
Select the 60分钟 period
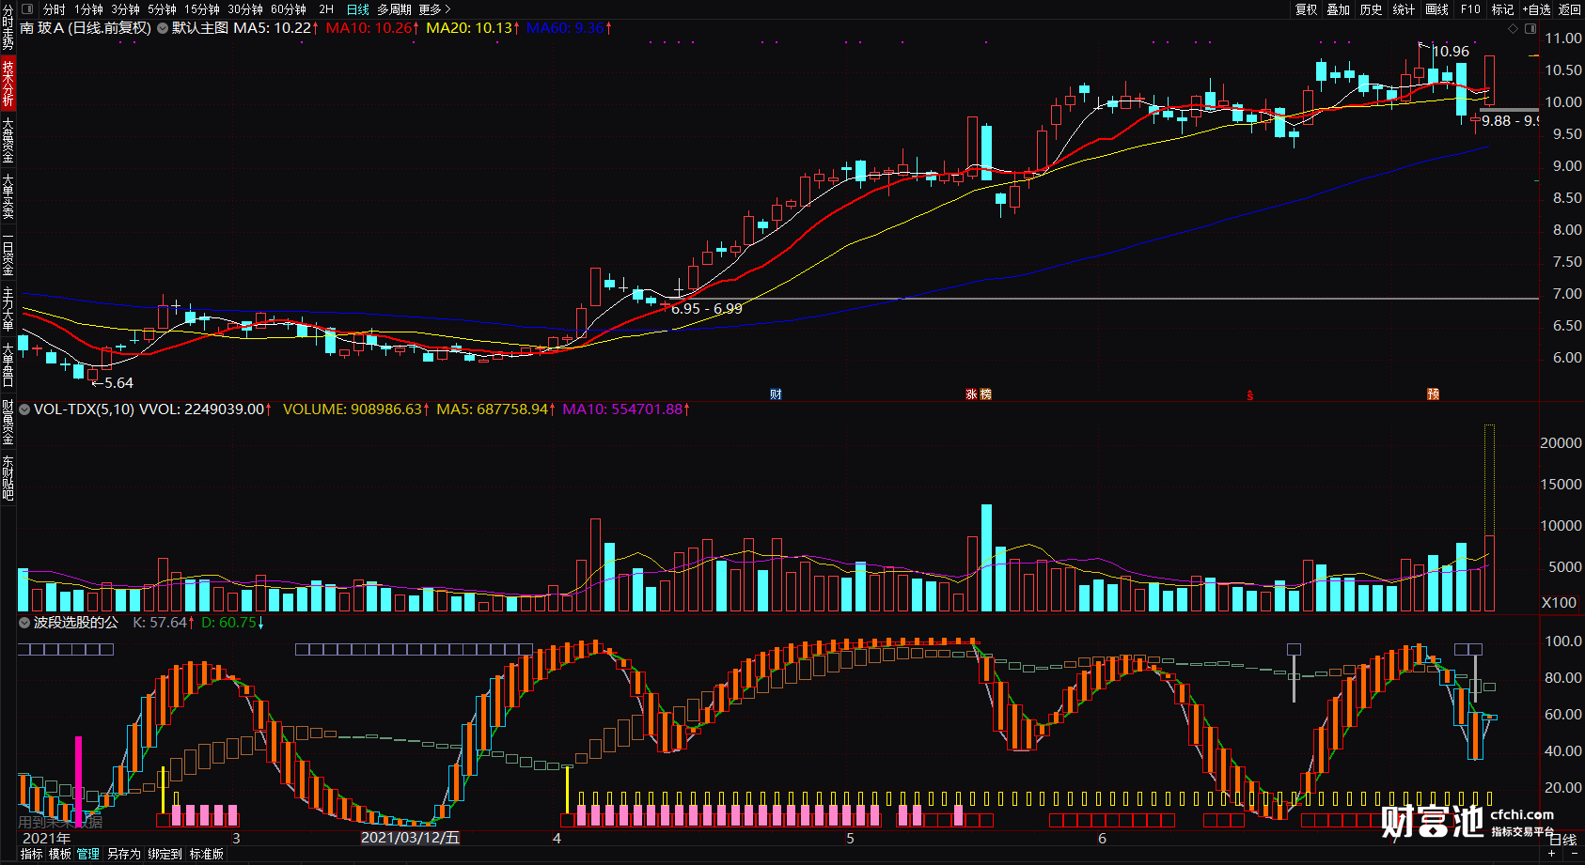tap(288, 9)
